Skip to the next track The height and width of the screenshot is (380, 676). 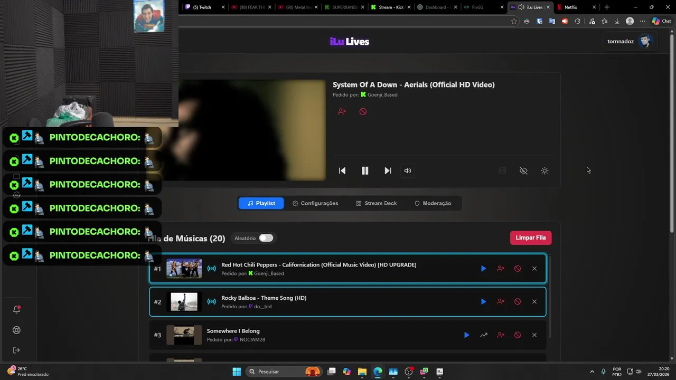[388, 170]
